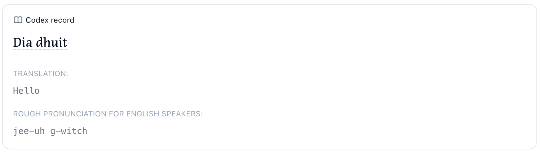Click empty space inside the record card
The height and width of the screenshot is (153, 540).
point(324,72)
